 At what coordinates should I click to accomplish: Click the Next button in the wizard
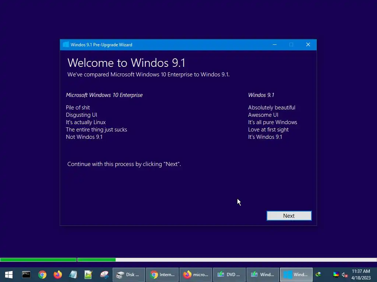[289, 216]
